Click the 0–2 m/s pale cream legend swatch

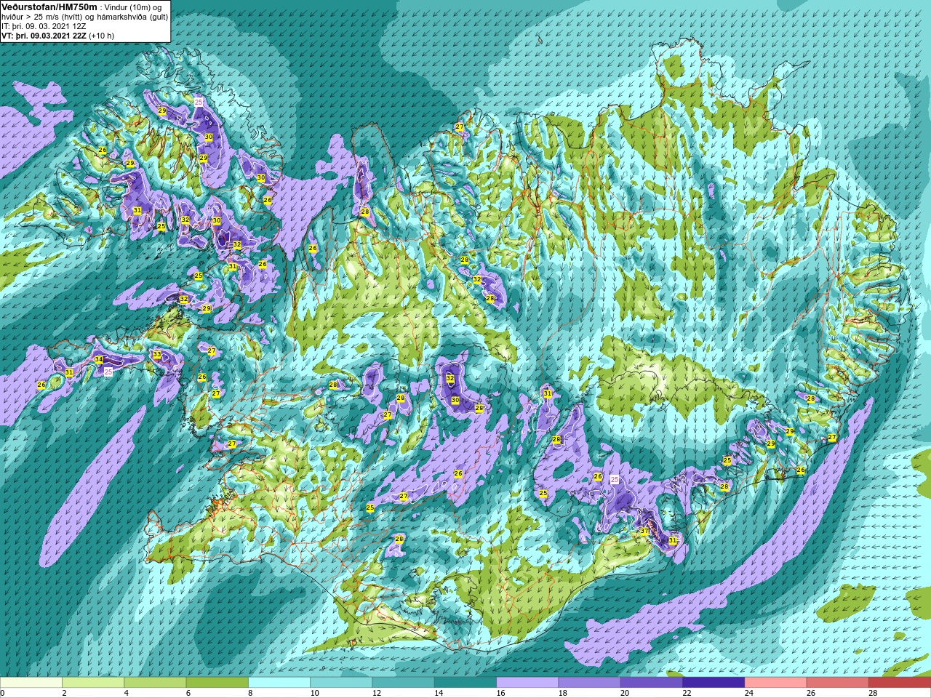[31, 683]
